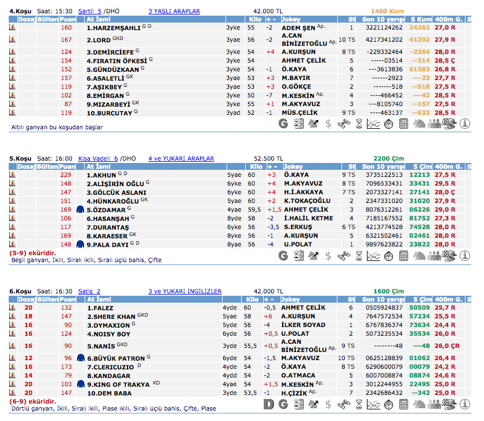
Task: Click jockey name AHMET ÇELİK in race 6
Action: 303,307
